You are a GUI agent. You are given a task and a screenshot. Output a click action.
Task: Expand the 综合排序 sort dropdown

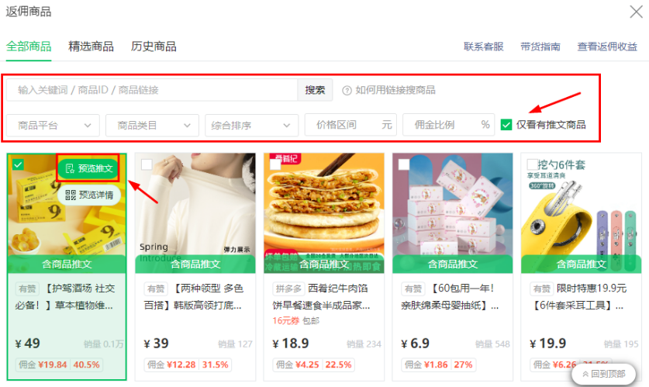pos(252,126)
